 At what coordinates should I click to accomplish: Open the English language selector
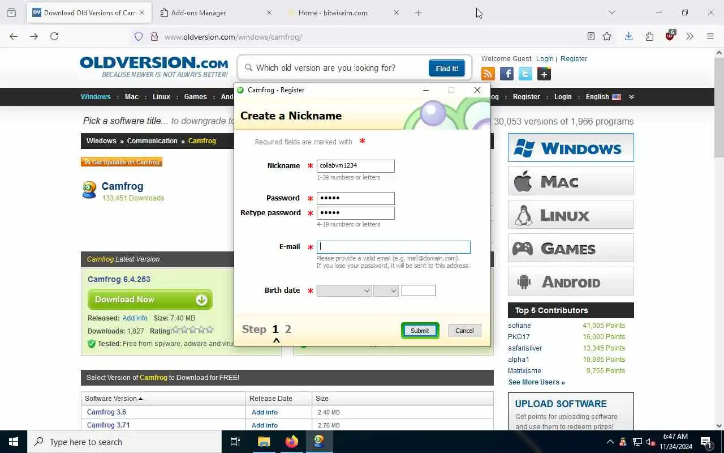603,97
